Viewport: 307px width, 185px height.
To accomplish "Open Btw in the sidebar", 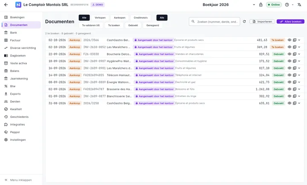I will (x=21, y=86).
